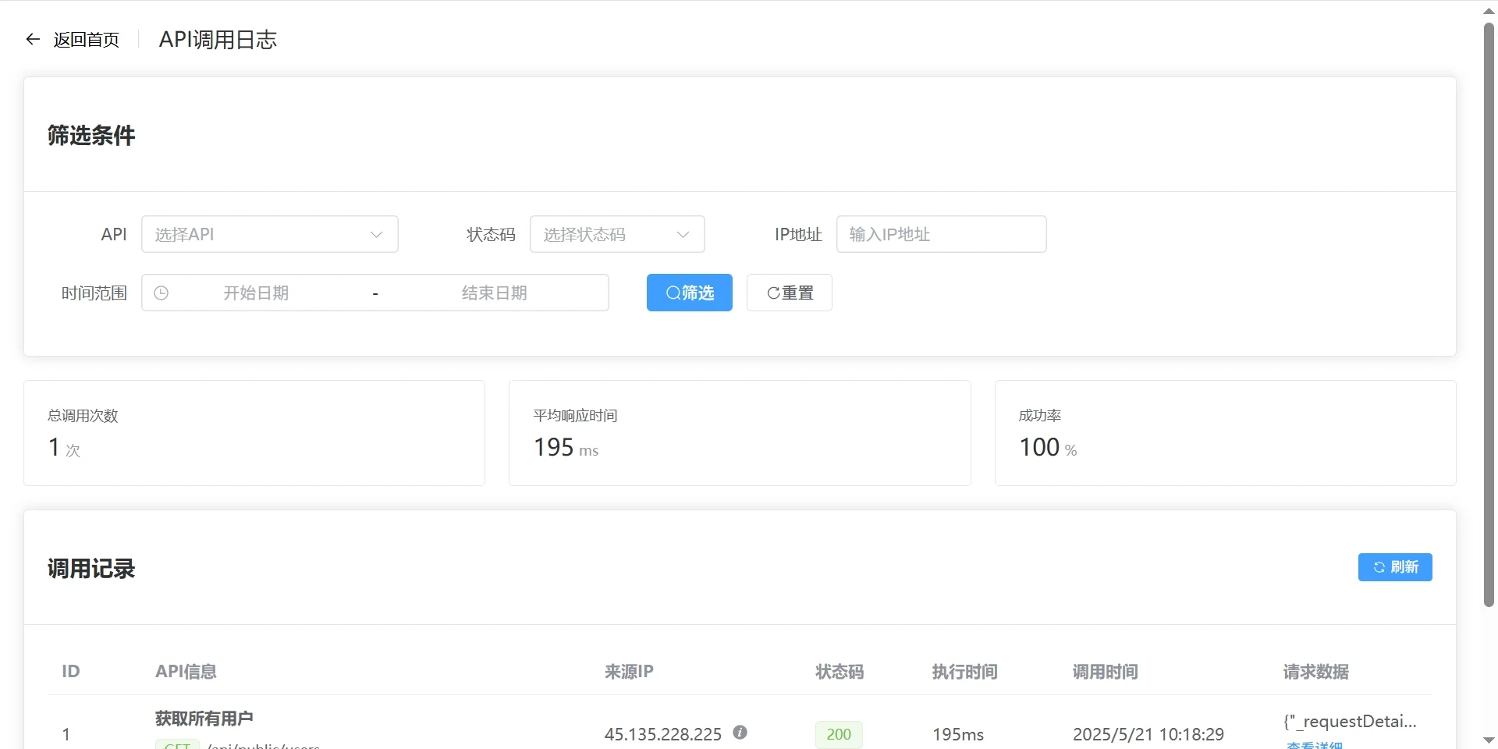
Task: Click the 重置 reset button
Action: (x=790, y=293)
